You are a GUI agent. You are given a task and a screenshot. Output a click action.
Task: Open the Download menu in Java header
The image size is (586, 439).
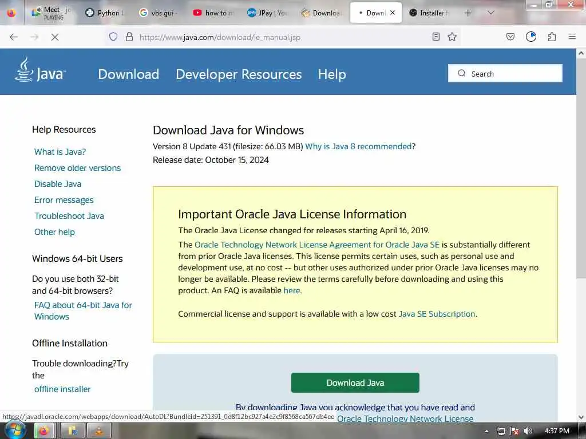tap(129, 74)
